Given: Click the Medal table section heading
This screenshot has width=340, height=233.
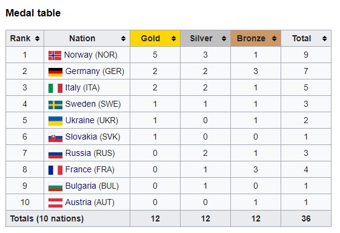Looking at the screenshot, I should click(x=33, y=13).
